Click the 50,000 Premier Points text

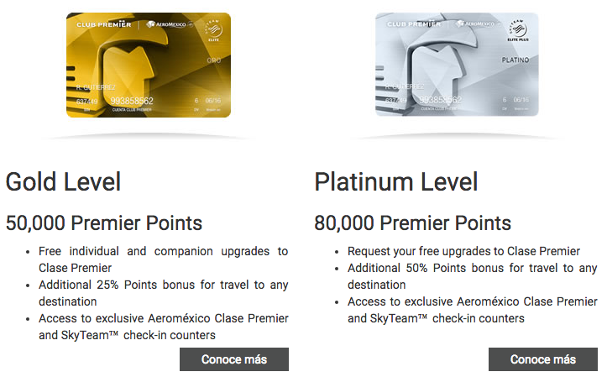pyautogui.click(x=104, y=223)
